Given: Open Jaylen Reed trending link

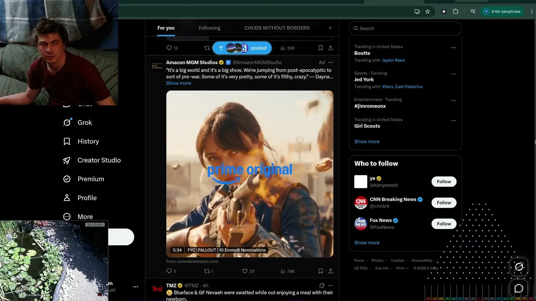Looking at the screenshot, I should (x=393, y=60).
